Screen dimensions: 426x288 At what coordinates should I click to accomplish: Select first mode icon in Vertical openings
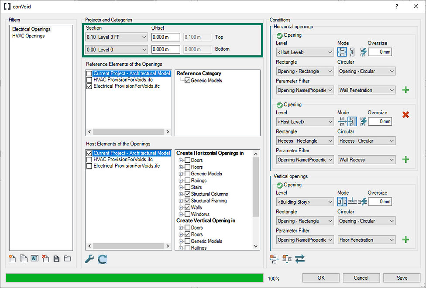(342, 202)
